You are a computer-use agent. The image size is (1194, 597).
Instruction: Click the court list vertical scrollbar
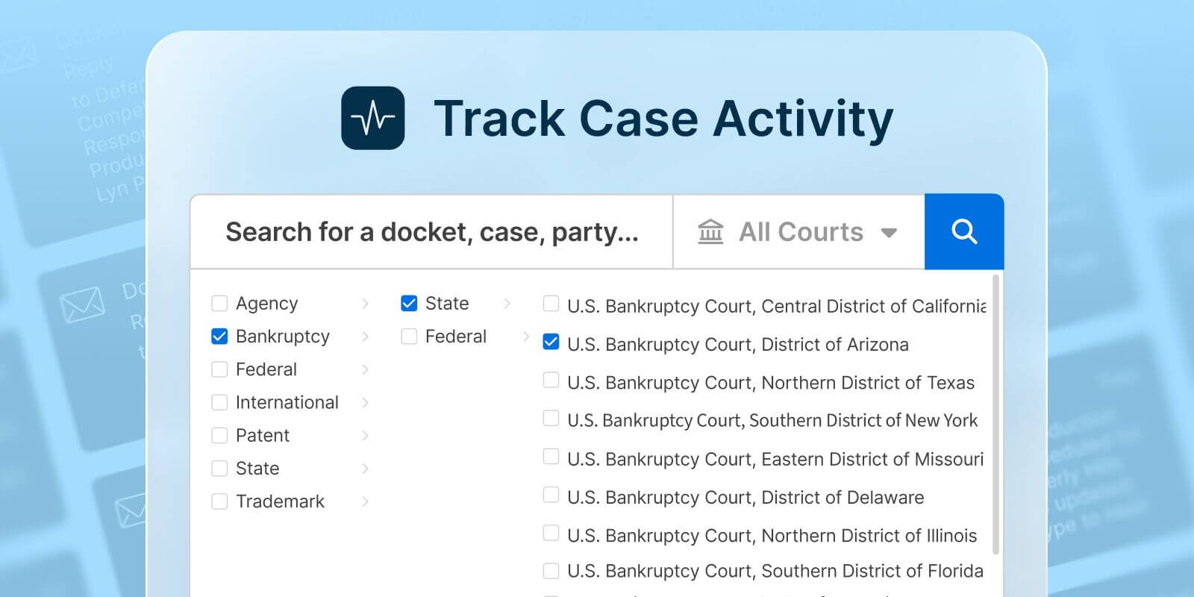[x=995, y=415]
